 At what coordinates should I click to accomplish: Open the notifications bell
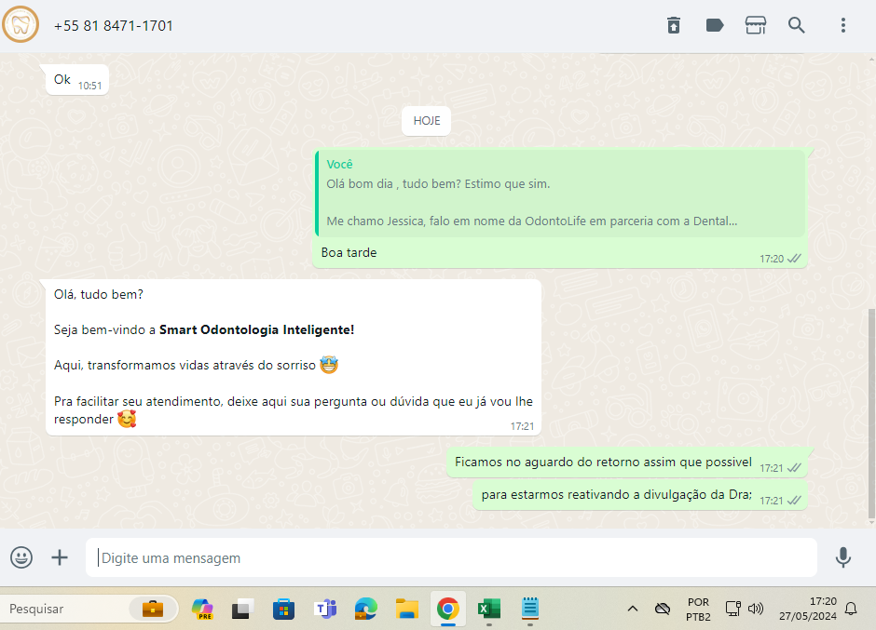coord(850,609)
